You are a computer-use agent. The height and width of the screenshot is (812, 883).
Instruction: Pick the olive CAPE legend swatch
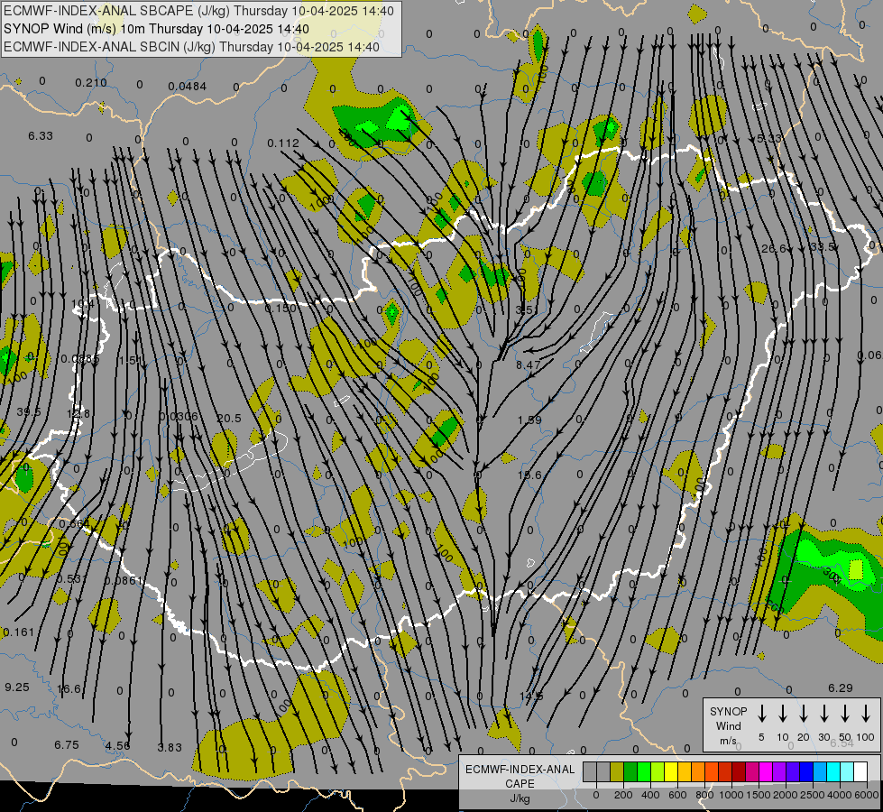(617, 772)
